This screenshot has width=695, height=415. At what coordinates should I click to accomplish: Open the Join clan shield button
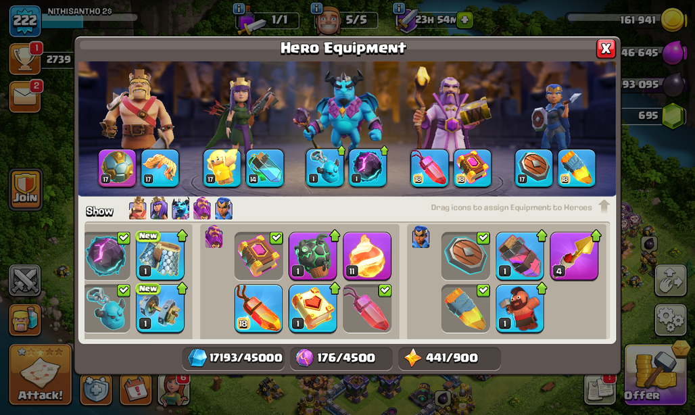[x=26, y=189]
